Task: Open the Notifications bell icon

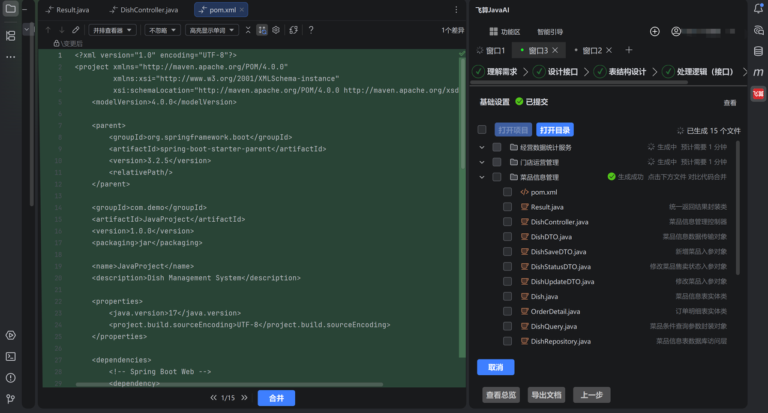Action: [x=758, y=9]
